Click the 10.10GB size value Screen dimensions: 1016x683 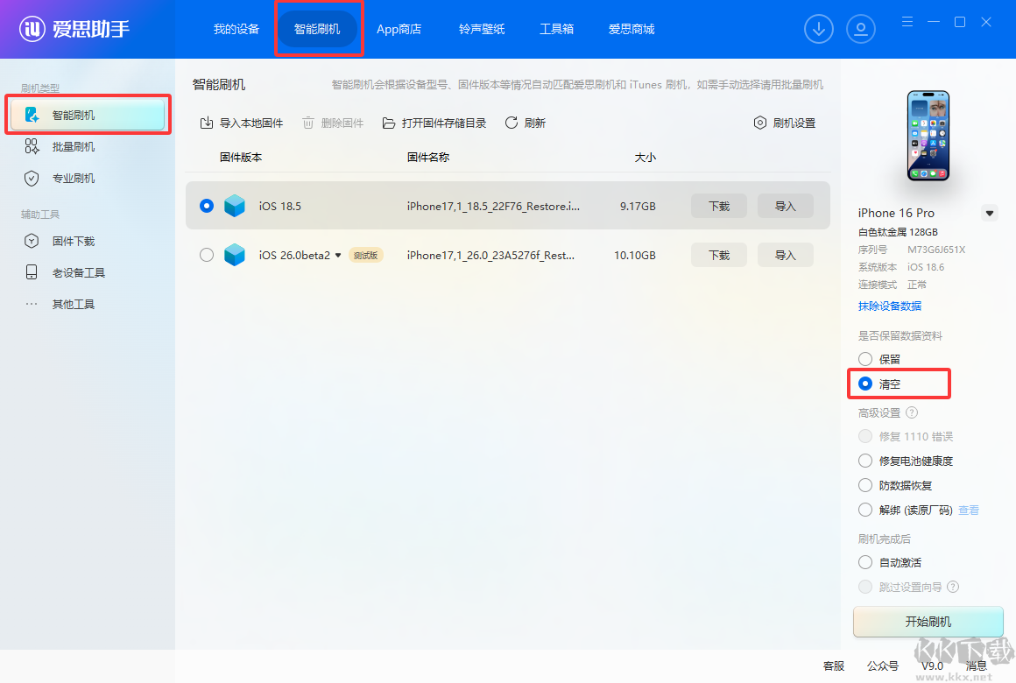tap(634, 255)
